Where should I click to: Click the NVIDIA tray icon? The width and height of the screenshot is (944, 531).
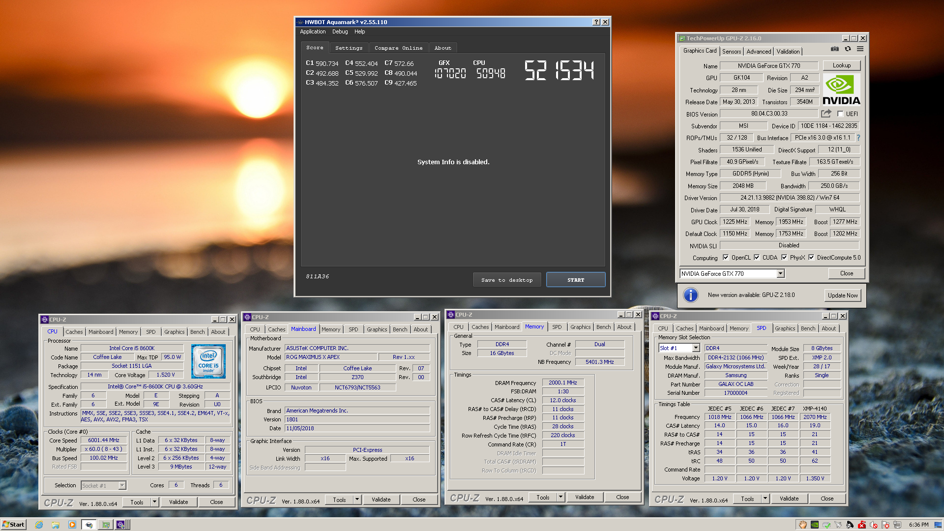815,525
